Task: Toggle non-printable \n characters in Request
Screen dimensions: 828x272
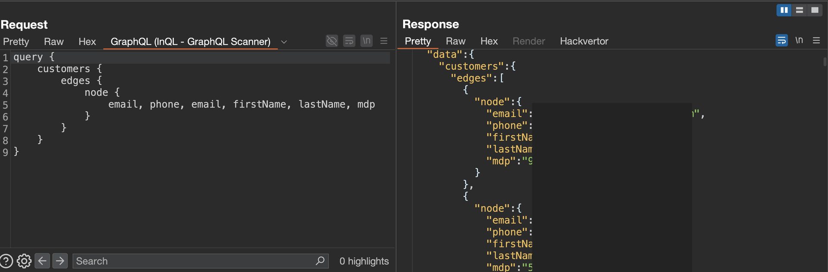Action: click(x=367, y=41)
